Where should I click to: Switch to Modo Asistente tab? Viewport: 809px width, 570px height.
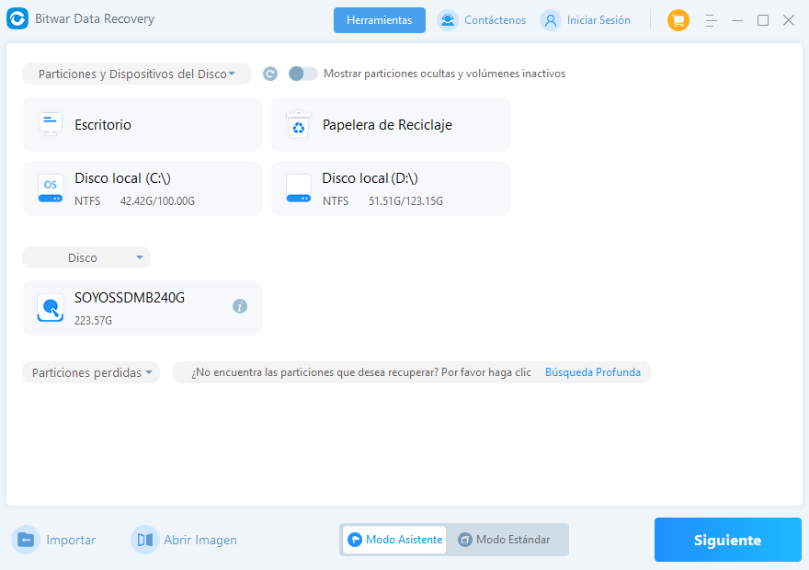[394, 540]
